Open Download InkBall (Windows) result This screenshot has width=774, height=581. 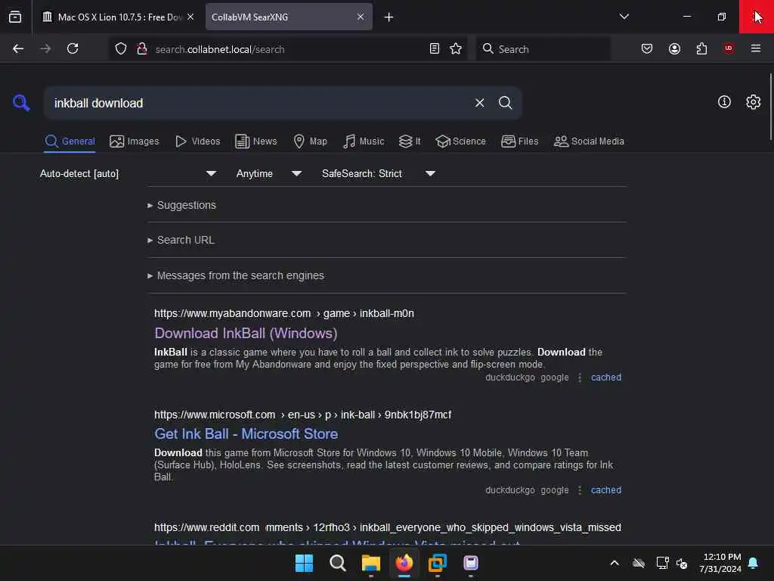(246, 334)
